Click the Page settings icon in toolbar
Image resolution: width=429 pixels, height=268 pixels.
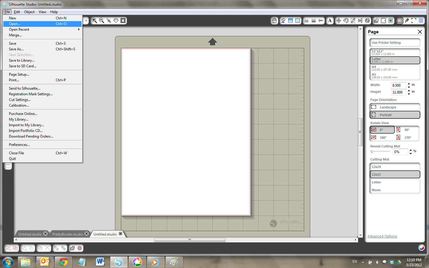point(400,21)
